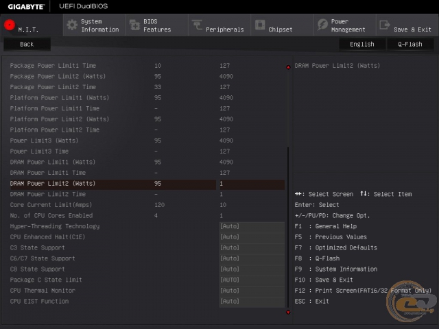Open the CPU Enhanced Halt(C1E) [Auto] dropdown
The width and height of the screenshot is (439, 329).
pyautogui.click(x=252, y=237)
